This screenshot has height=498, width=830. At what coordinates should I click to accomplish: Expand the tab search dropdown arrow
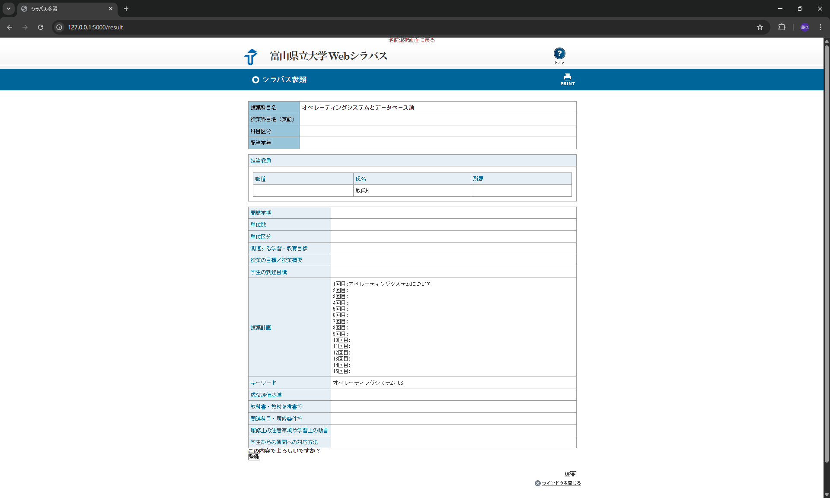(x=8, y=9)
